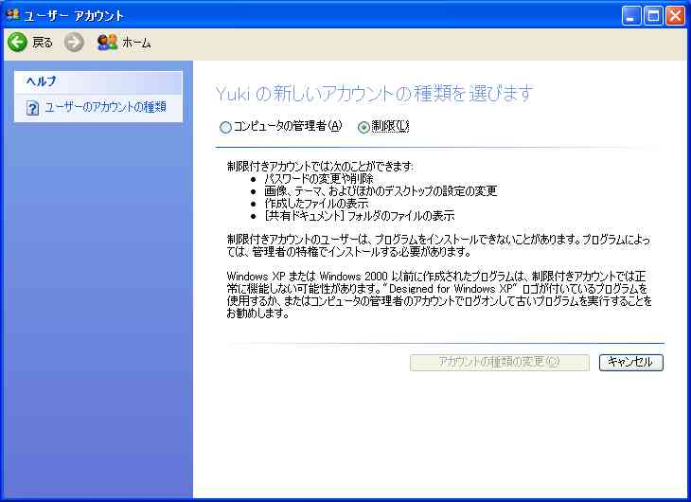Screen dimensions: 691x502
Task: Open ユーザーのアカウントの種類 help link
Action: (105, 107)
